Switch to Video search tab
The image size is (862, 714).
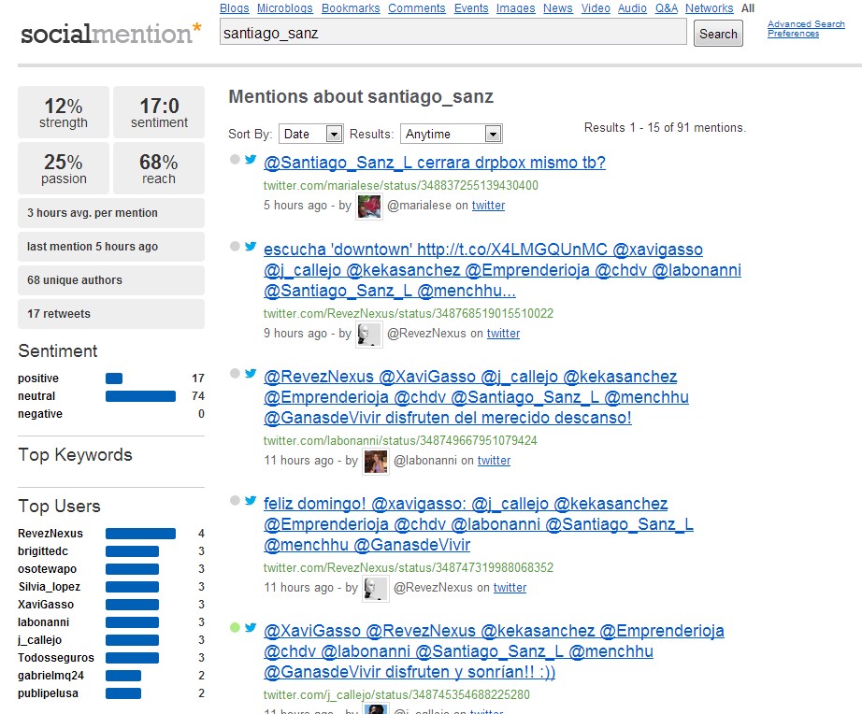click(596, 8)
